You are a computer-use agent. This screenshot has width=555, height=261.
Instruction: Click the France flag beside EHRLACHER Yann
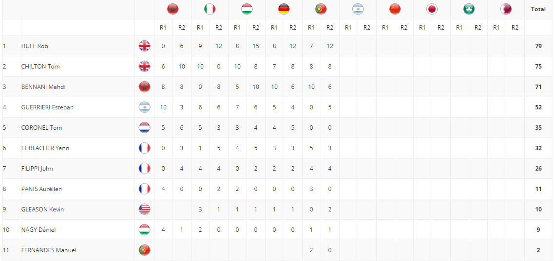(144, 148)
